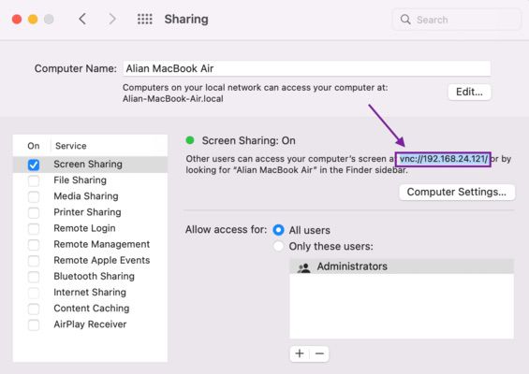Select Content Caching service label
This screenshot has height=374, width=529.
point(92,309)
